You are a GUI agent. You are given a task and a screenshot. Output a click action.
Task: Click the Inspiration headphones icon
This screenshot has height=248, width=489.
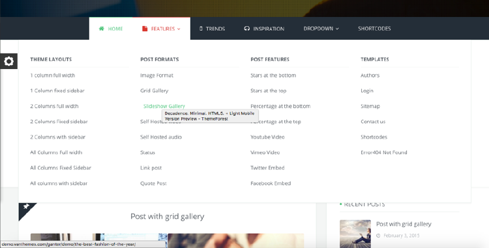click(x=247, y=29)
